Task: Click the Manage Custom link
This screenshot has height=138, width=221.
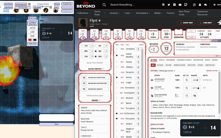Action: pyautogui.click(x=212, y=71)
